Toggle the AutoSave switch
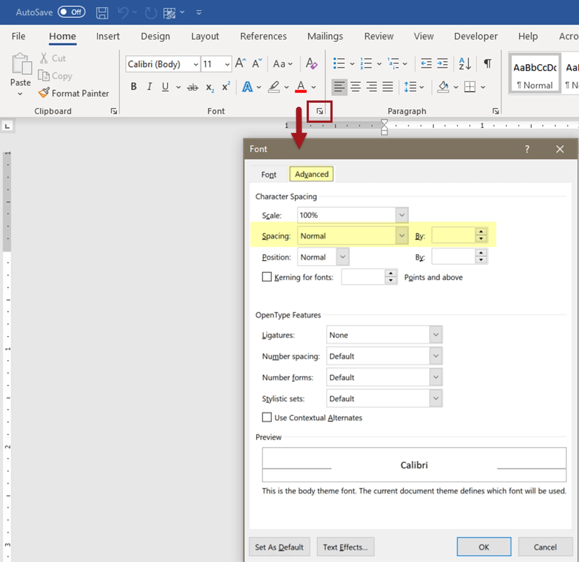The height and width of the screenshot is (562, 579). (x=72, y=12)
